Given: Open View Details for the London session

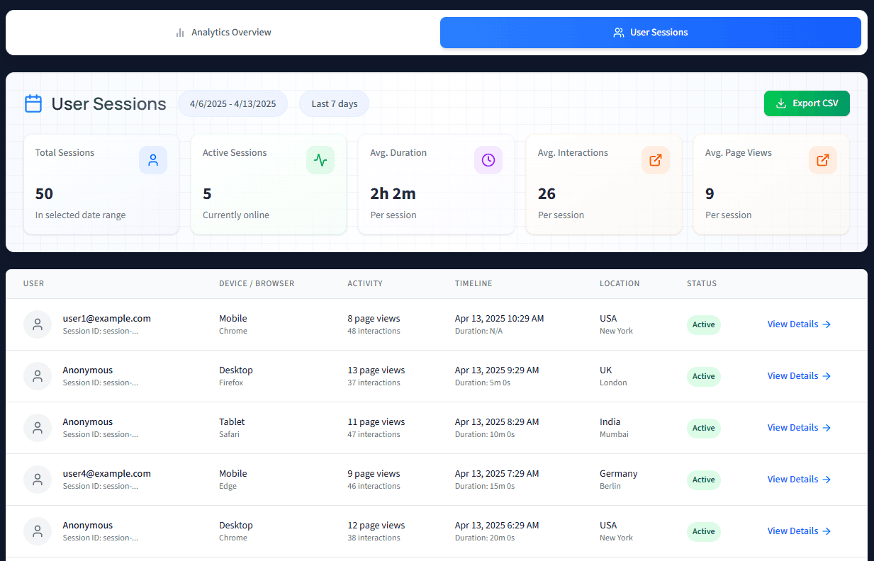Looking at the screenshot, I should pyautogui.click(x=799, y=376).
